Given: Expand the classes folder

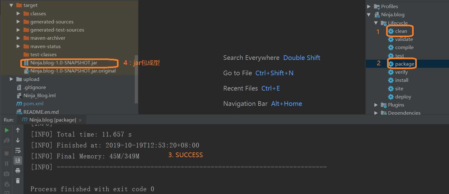Looking at the screenshot, I should point(18,13).
